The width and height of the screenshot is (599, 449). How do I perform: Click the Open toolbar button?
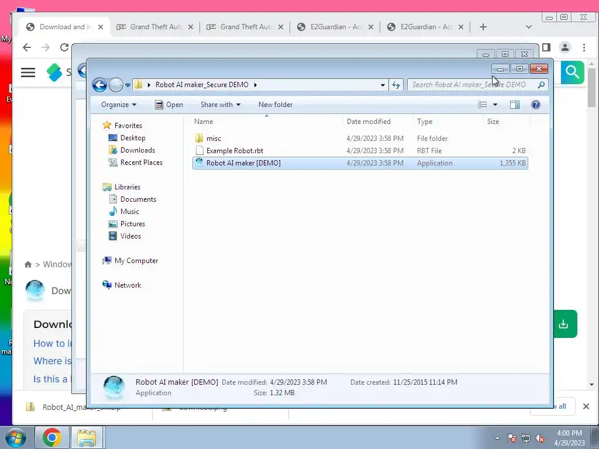pyautogui.click(x=169, y=105)
